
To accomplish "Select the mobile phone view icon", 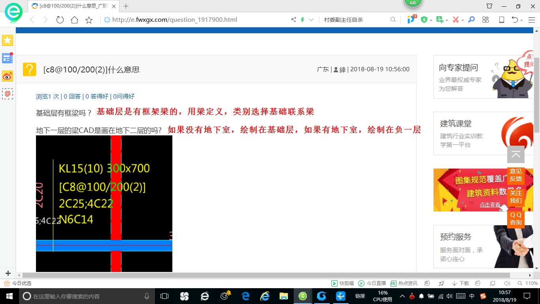I will click(x=501, y=19).
